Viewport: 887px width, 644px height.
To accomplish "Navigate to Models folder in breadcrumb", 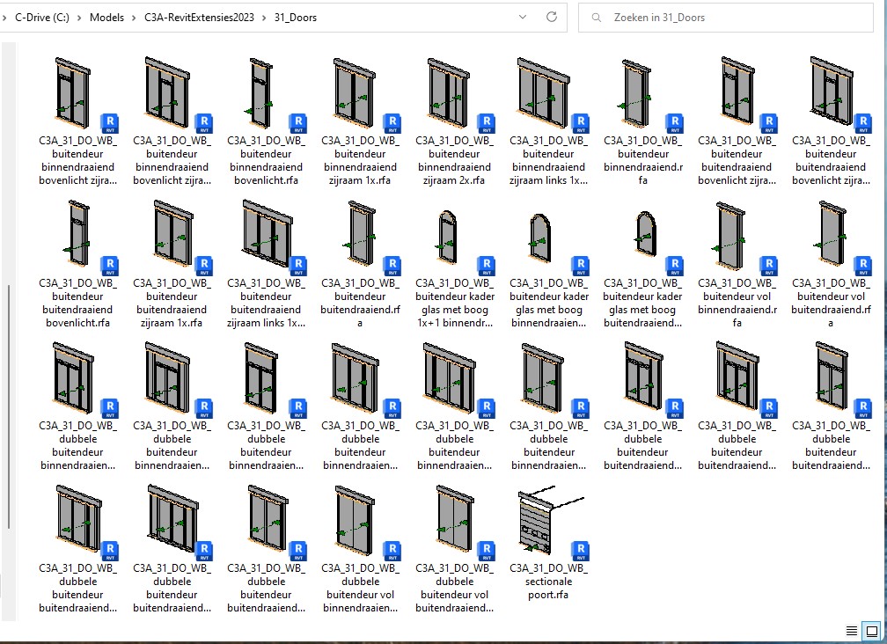I will [106, 18].
